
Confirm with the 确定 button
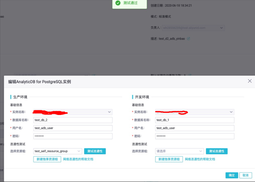[232, 175]
